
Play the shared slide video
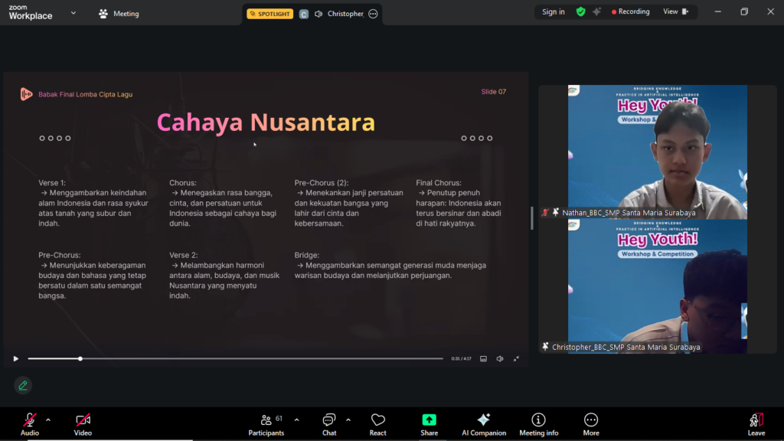[x=15, y=358]
